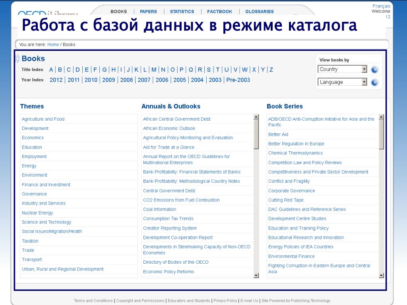Open the BOOKS tab
The width and height of the screenshot is (407, 305).
tap(118, 12)
